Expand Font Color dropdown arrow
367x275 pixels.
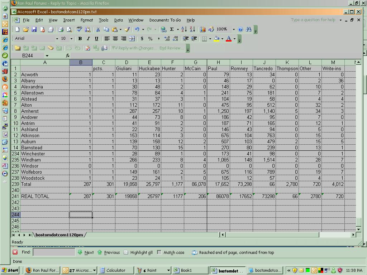(234, 39)
